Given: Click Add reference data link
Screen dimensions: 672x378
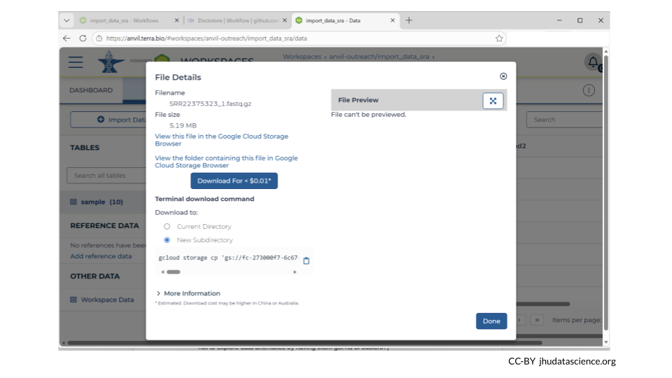Looking at the screenshot, I should (x=101, y=256).
